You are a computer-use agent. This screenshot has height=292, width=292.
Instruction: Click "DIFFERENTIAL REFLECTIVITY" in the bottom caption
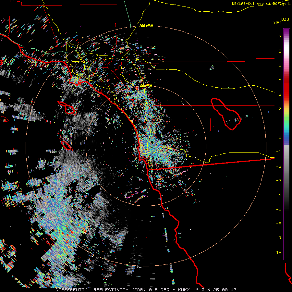click(x=92, y=290)
